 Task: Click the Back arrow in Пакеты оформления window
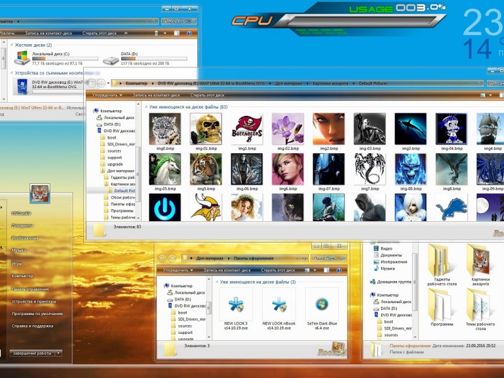[x=162, y=258]
